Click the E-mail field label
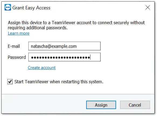The width and height of the screenshot is (157, 116). [x=14, y=46]
